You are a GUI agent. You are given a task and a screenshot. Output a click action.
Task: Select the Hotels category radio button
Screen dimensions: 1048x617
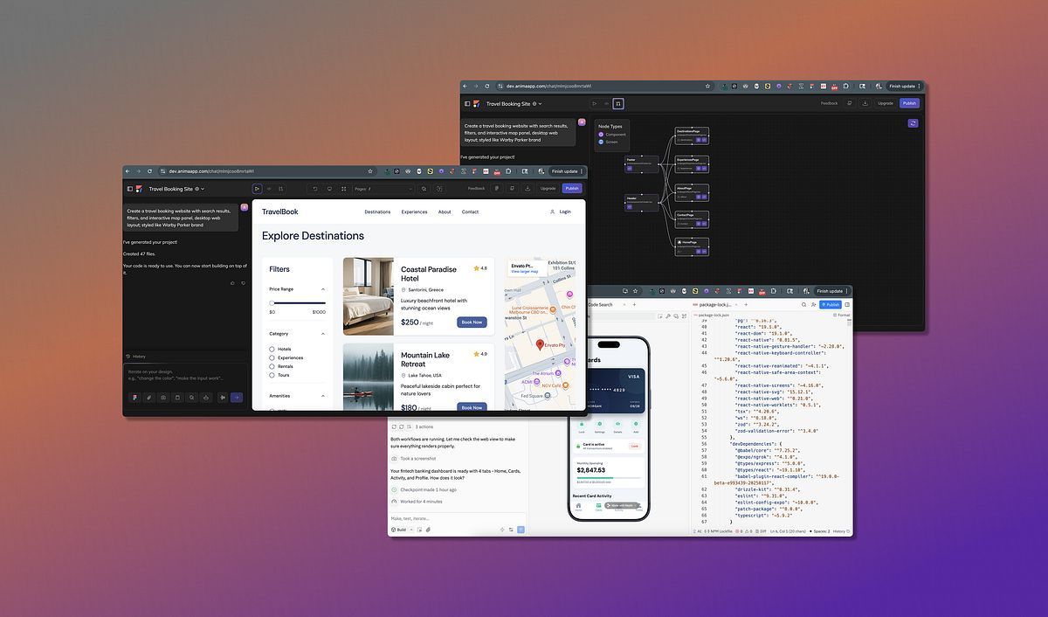coord(272,349)
